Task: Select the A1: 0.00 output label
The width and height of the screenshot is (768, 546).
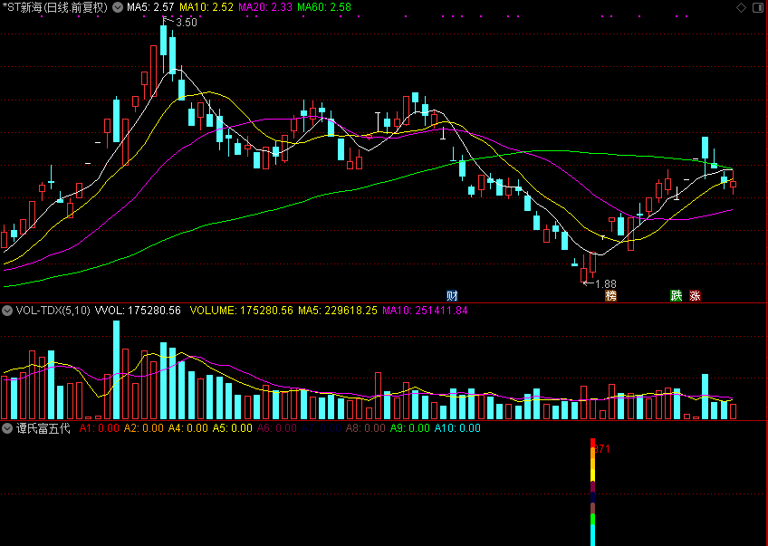Action: coord(100,428)
